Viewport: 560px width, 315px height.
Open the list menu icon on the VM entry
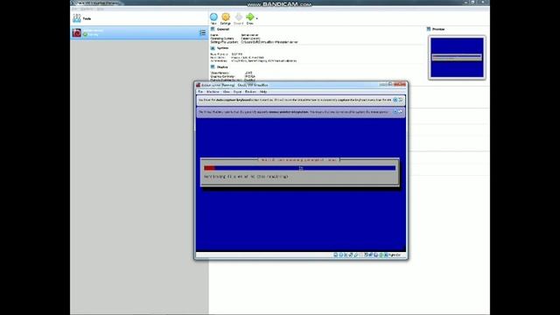202,33
